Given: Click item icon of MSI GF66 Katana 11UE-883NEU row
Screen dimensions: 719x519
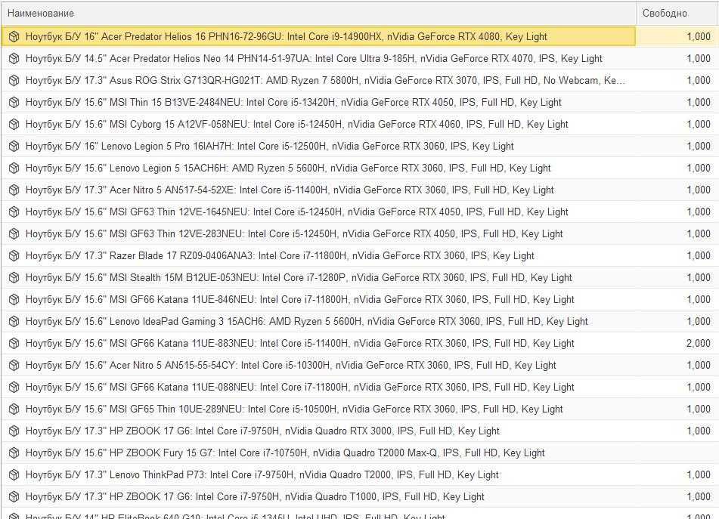Looking at the screenshot, I should [x=14, y=344].
